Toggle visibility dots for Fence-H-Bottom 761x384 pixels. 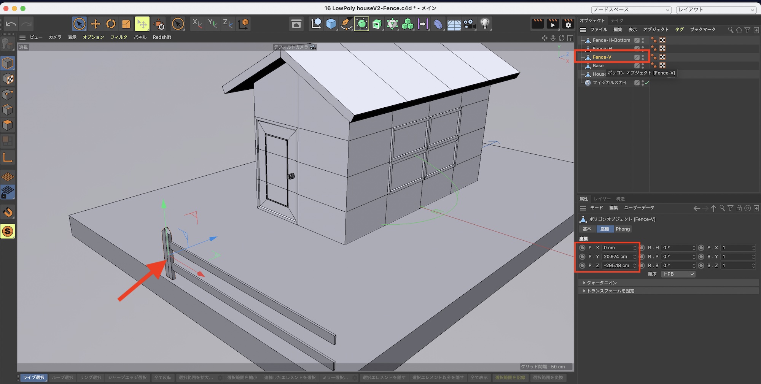[x=643, y=40]
